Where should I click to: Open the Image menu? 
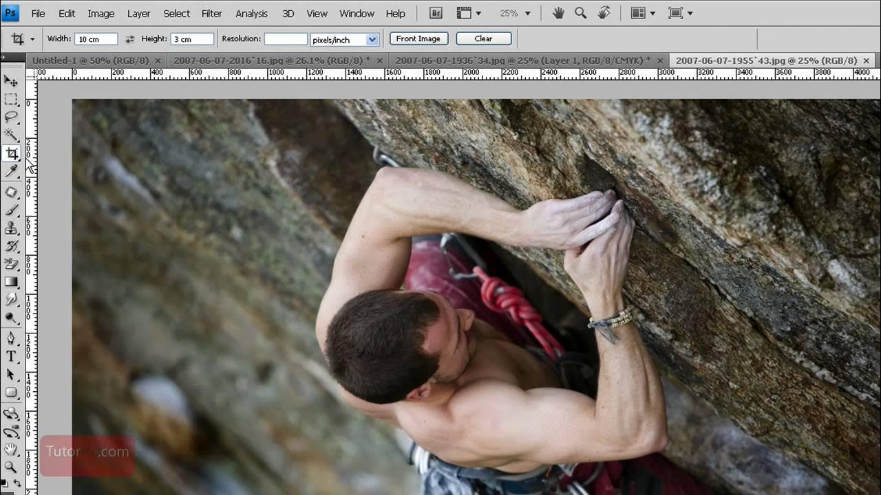[100, 13]
